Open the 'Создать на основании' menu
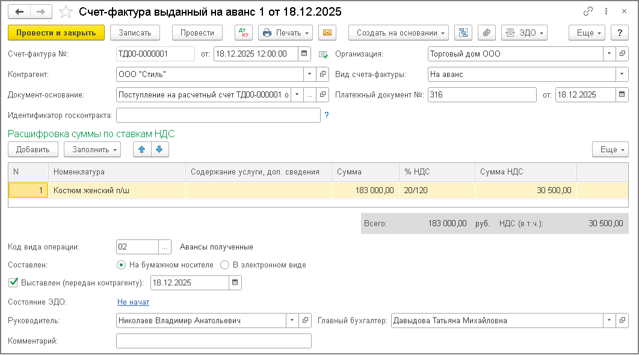This screenshot has height=355, width=639. pos(399,32)
